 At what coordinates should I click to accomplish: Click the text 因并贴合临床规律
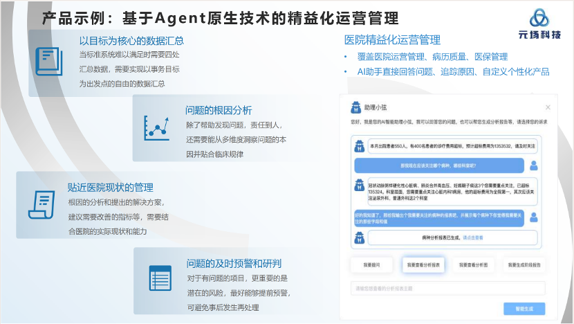point(215,154)
